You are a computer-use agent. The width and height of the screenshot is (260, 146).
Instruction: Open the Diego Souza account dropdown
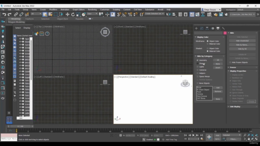click(211, 10)
